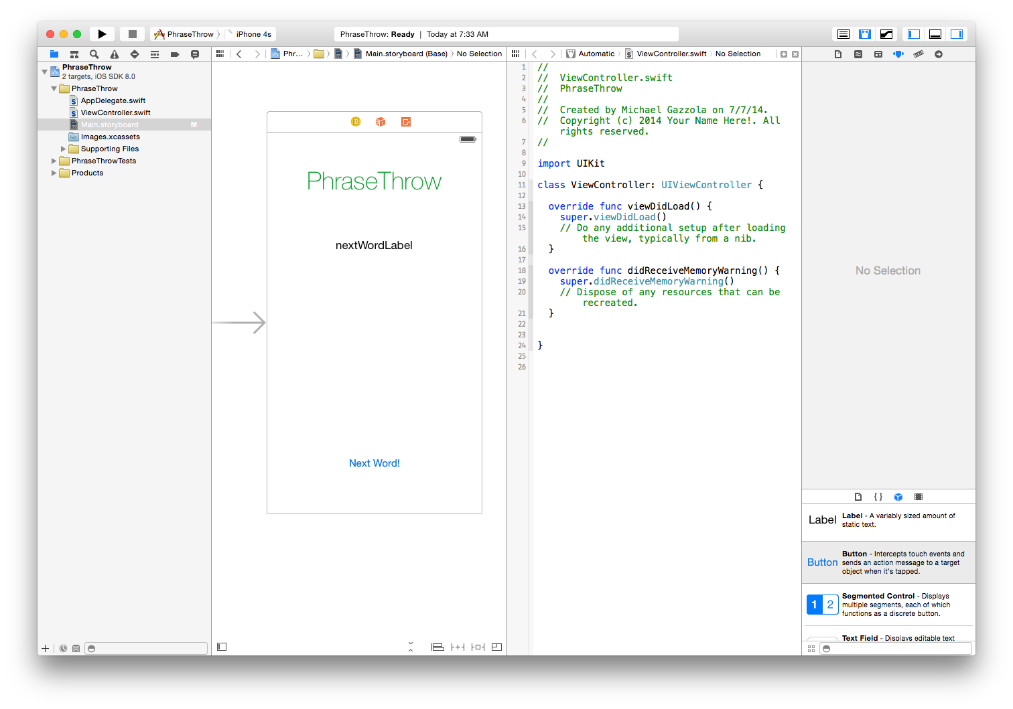The height and width of the screenshot is (709, 1013).
Task: Open the Connections inspector arrow icon
Action: coord(939,54)
